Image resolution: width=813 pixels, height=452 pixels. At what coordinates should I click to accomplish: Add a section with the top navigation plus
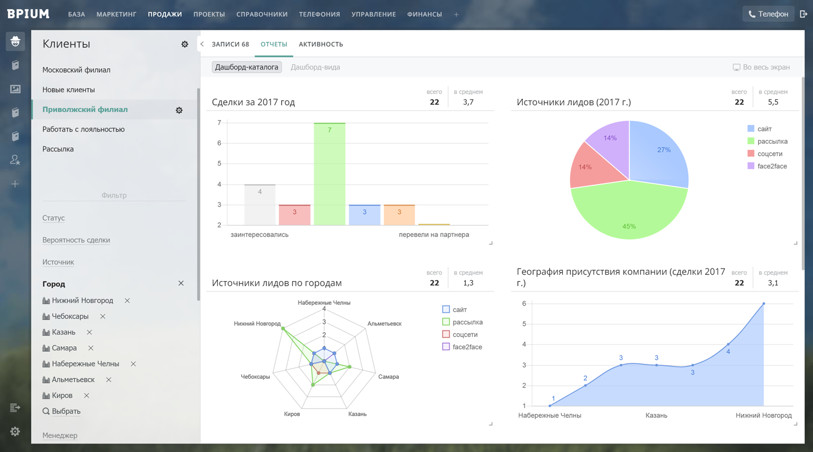(456, 14)
